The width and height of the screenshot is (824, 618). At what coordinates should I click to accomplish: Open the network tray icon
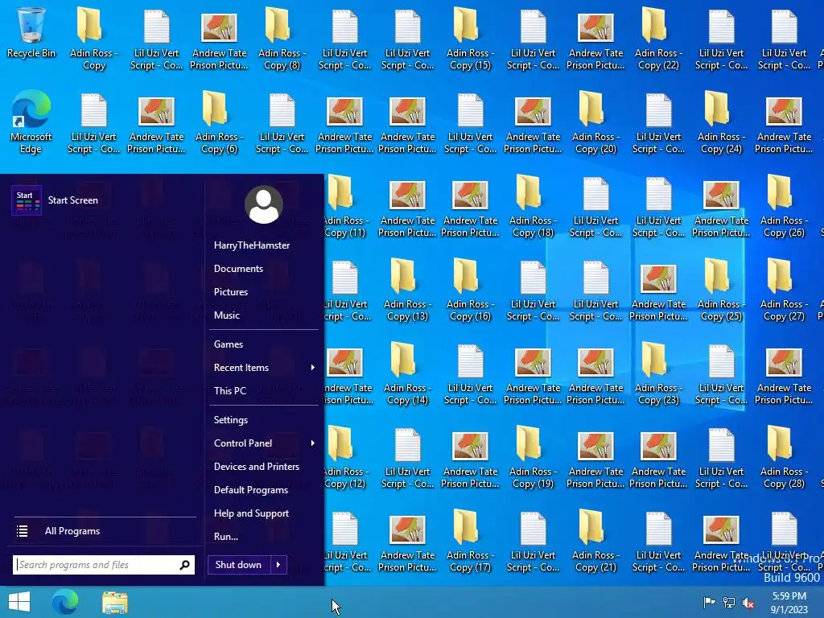point(729,602)
